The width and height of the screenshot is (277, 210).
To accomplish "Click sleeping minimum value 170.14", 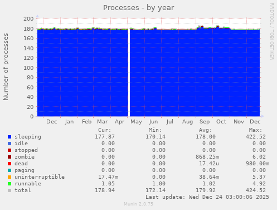I will (155, 137).
